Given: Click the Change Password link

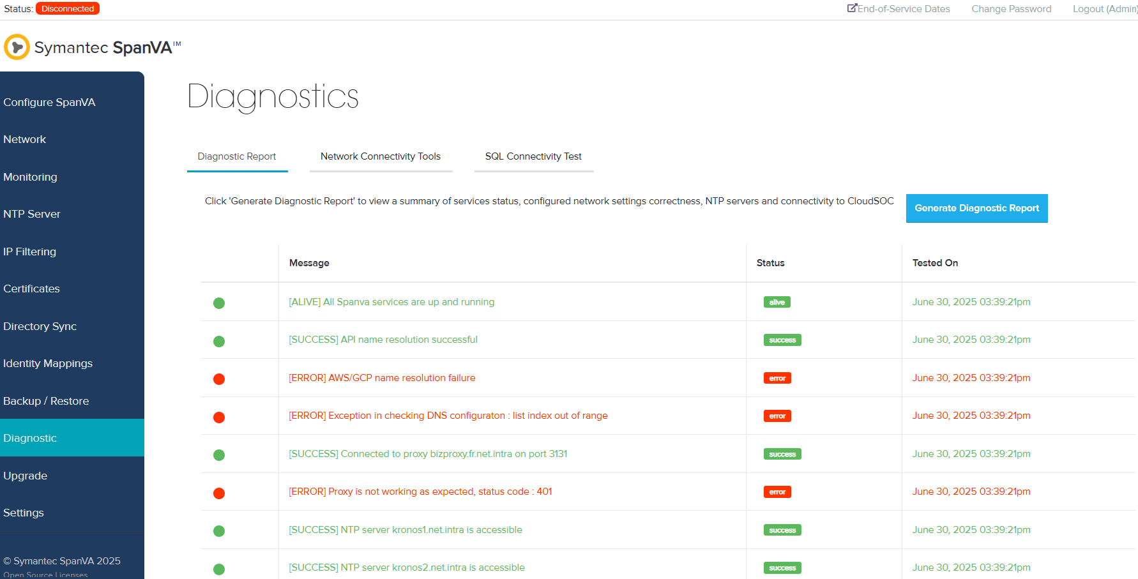Looking at the screenshot, I should [x=1011, y=9].
